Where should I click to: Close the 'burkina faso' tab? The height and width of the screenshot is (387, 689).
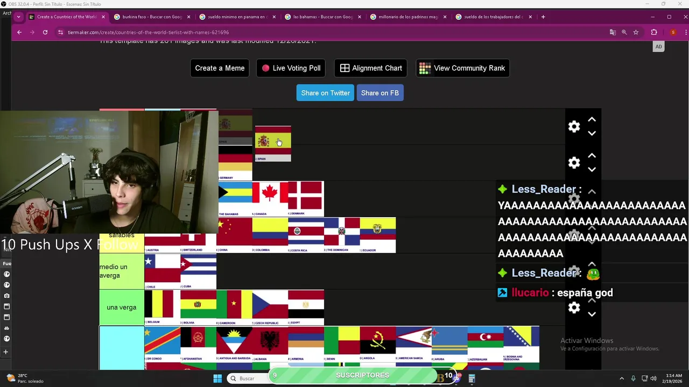(188, 17)
